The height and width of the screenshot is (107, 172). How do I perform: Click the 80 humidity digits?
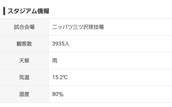click(x=55, y=94)
